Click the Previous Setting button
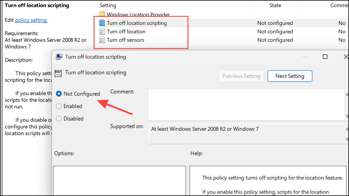This screenshot has width=349, height=196. (x=241, y=76)
